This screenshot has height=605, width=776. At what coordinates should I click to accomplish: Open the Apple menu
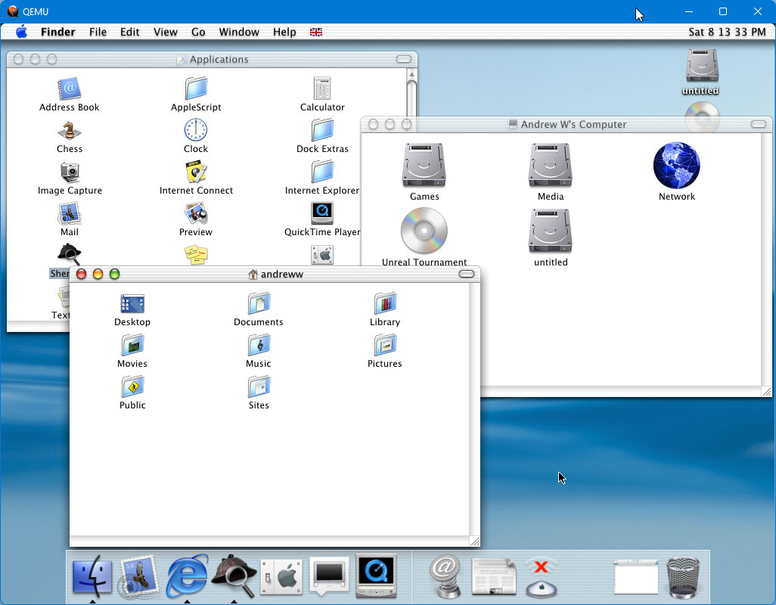coord(21,32)
